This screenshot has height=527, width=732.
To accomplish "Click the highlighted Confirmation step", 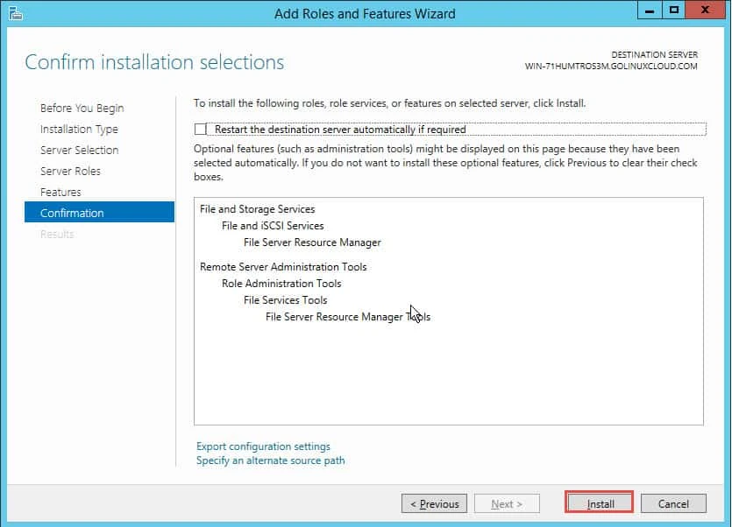I will tap(72, 213).
